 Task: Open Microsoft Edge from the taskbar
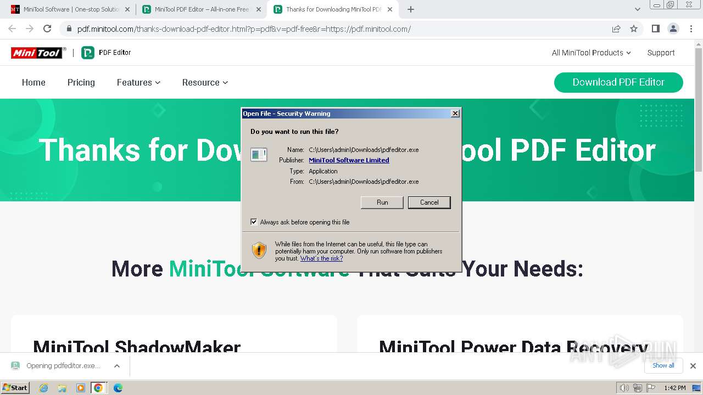(118, 388)
